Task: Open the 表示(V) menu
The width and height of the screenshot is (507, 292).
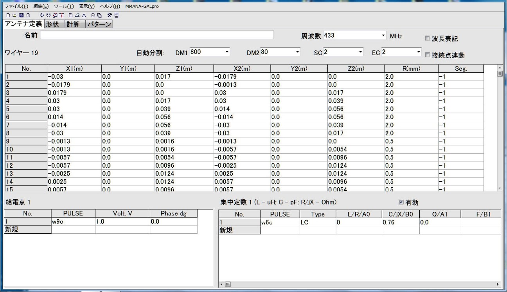Action: pyautogui.click(x=87, y=6)
